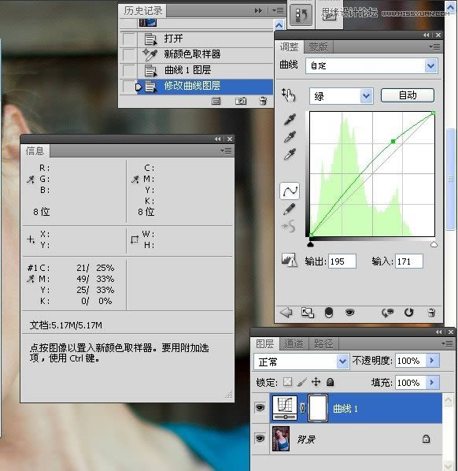Delete the adjustment layer with trash icon
The height and width of the screenshot is (471, 458).
pyautogui.click(x=431, y=313)
